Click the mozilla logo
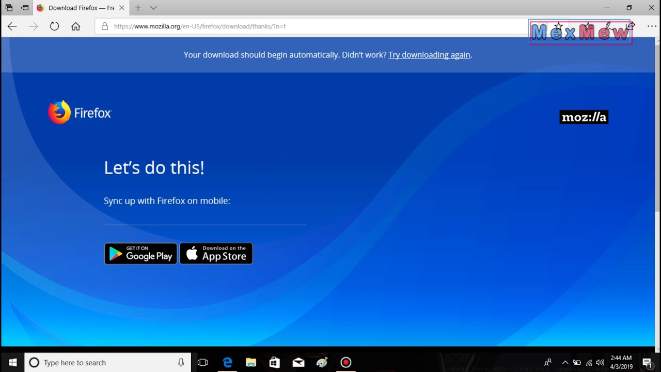 584,117
